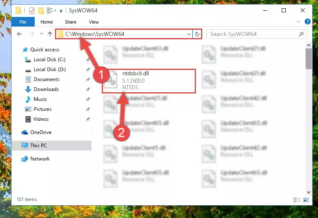The height and width of the screenshot is (218, 318).
Task: Select the ntdsbcli.dll file name
Action: [x=136, y=73]
